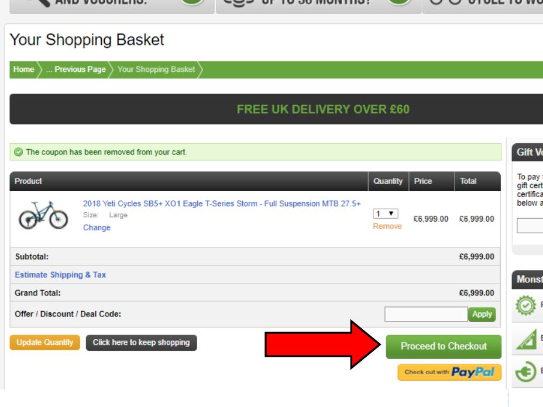The width and height of the screenshot is (543, 407).
Task: Click here to keep shopping button
Action: (141, 343)
